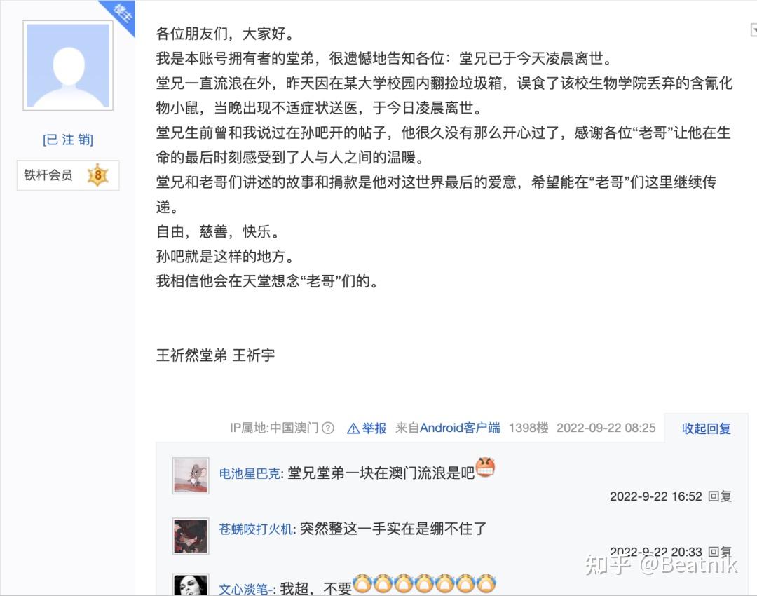Visit 电池星巴克's user profile link

tap(250, 473)
